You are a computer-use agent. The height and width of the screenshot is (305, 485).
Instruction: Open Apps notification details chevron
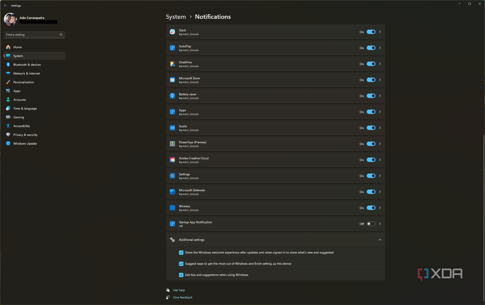coord(380,112)
